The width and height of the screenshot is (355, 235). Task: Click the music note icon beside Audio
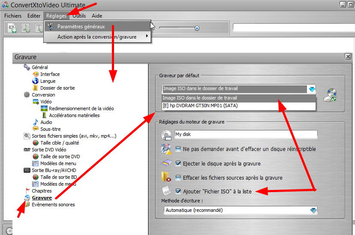point(36,122)
